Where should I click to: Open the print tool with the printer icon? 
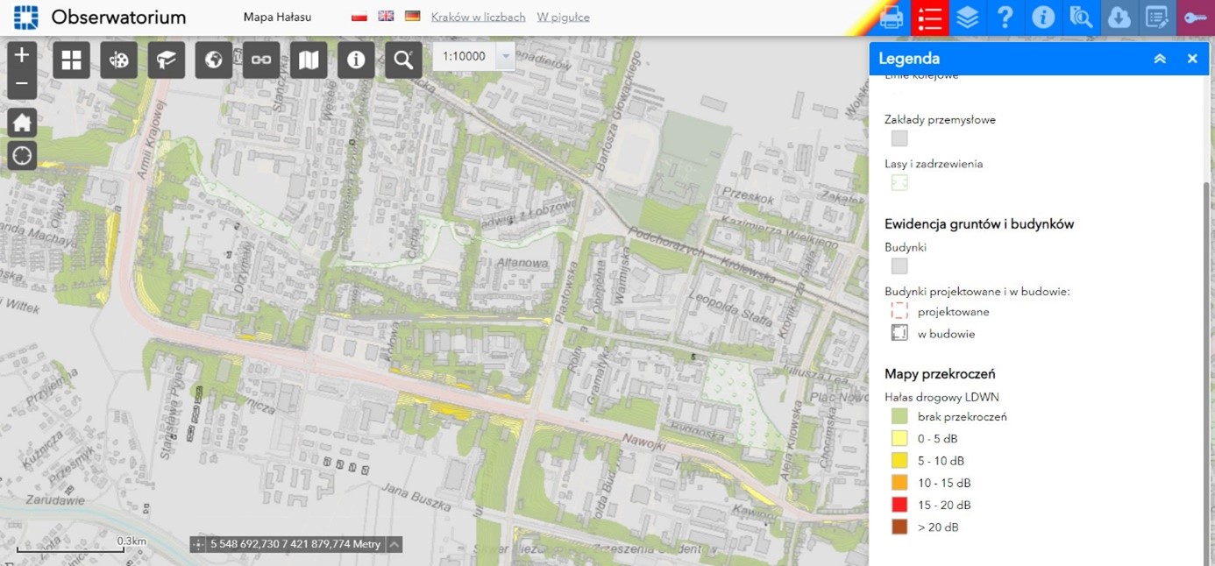(x=892, y=18)
